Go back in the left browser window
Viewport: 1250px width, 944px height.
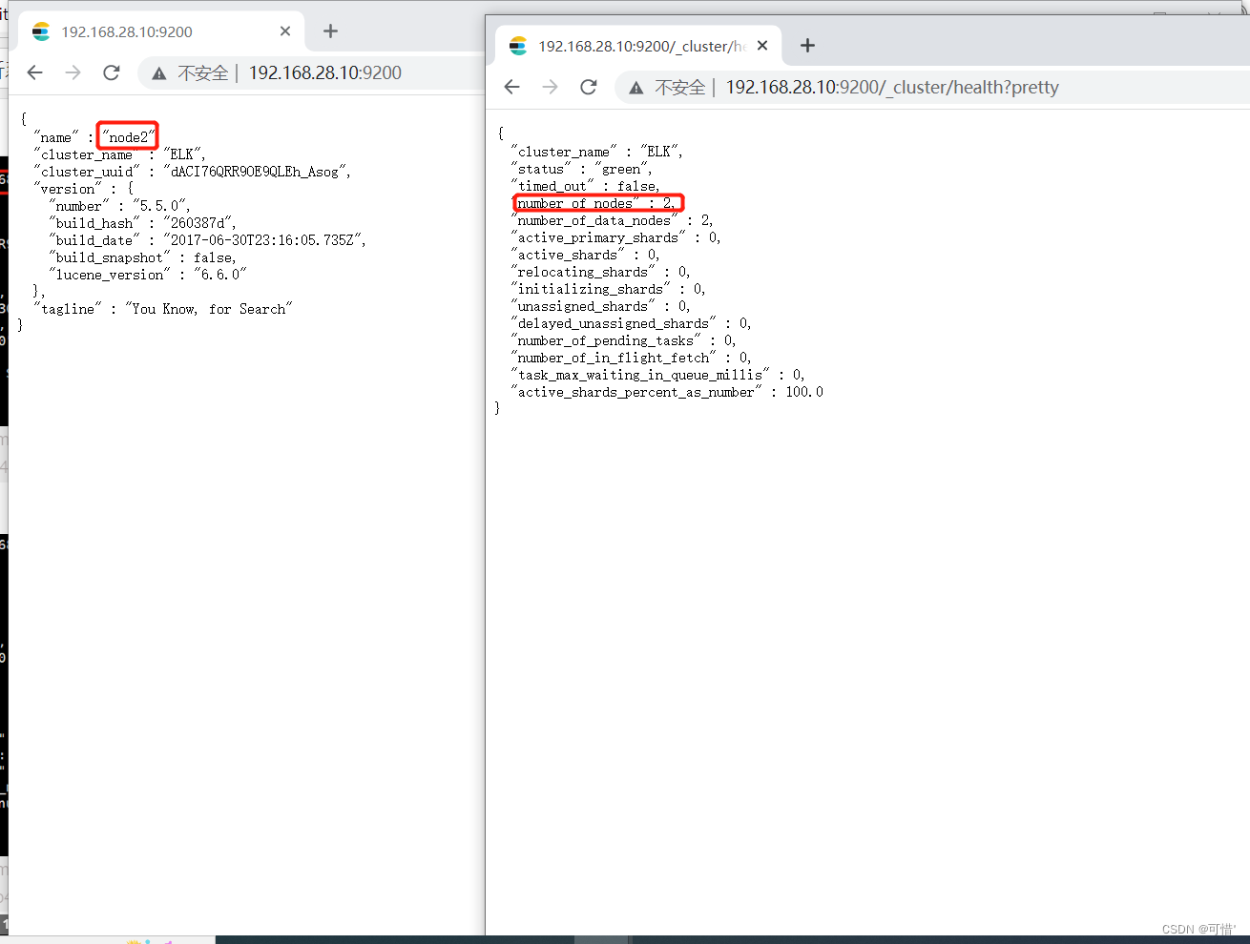click(35, 72)
